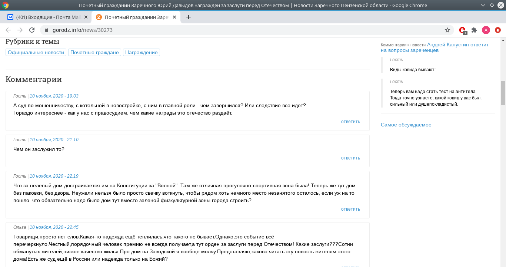
Task: Reply to the 22:19 comment
Action: [350, 209]
